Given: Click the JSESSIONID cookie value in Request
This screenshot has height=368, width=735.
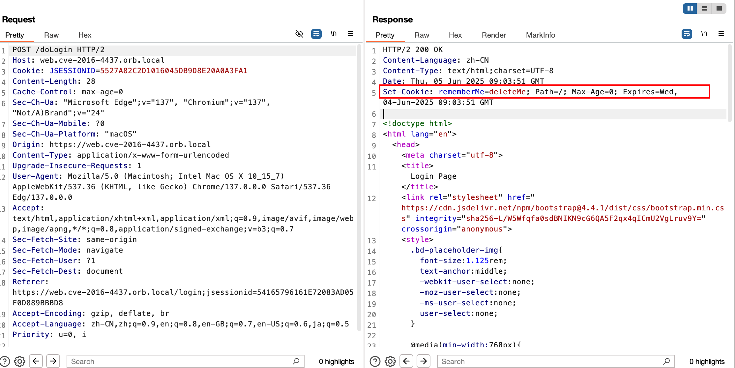Looking at the screenshot, I should pos(174,71).
